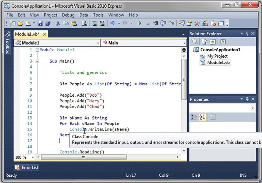Open the Solution Explorer toolbar icon
The image size is (262, 183).
182,23
